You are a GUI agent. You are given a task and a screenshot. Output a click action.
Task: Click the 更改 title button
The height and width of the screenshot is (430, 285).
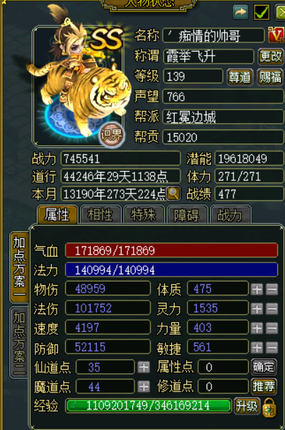(x=271, y=56)
